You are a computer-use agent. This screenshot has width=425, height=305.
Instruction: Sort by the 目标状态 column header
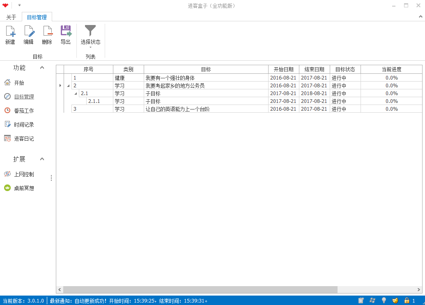coord(345,69)
